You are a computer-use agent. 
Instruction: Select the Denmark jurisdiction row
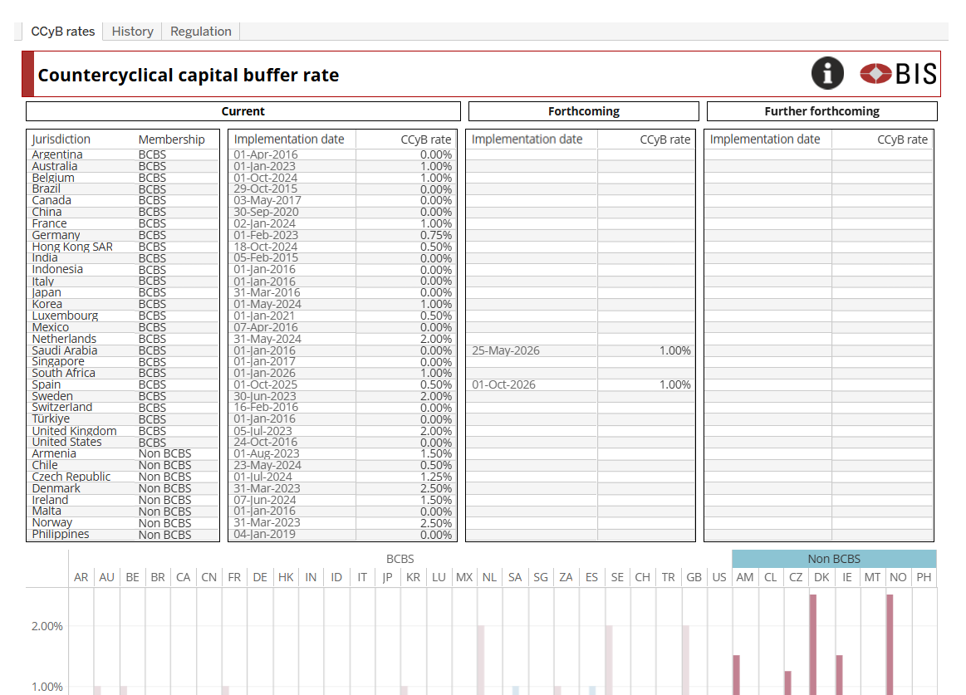coord(123,488)
